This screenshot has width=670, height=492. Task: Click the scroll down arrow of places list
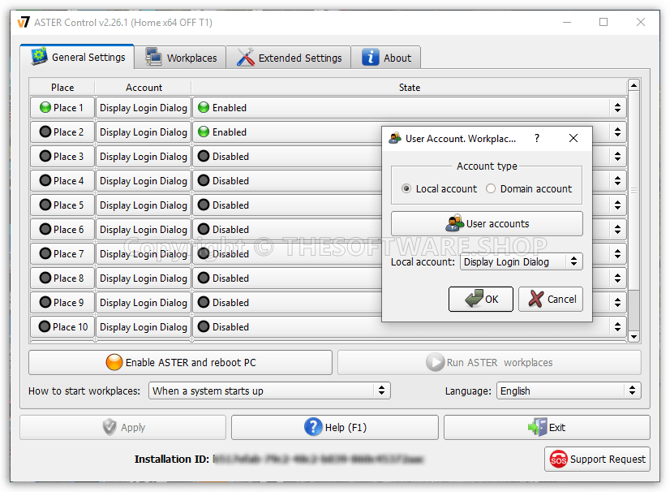pyautogui.click(x=633, y=337)
